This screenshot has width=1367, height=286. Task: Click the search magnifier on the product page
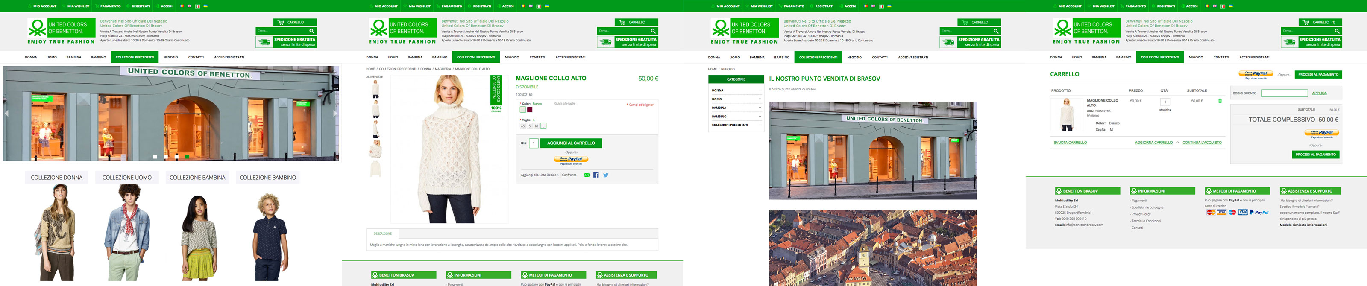point(653,31)
